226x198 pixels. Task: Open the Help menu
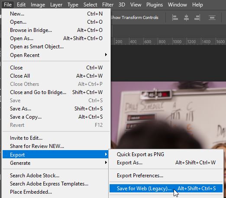click(197, 5)
